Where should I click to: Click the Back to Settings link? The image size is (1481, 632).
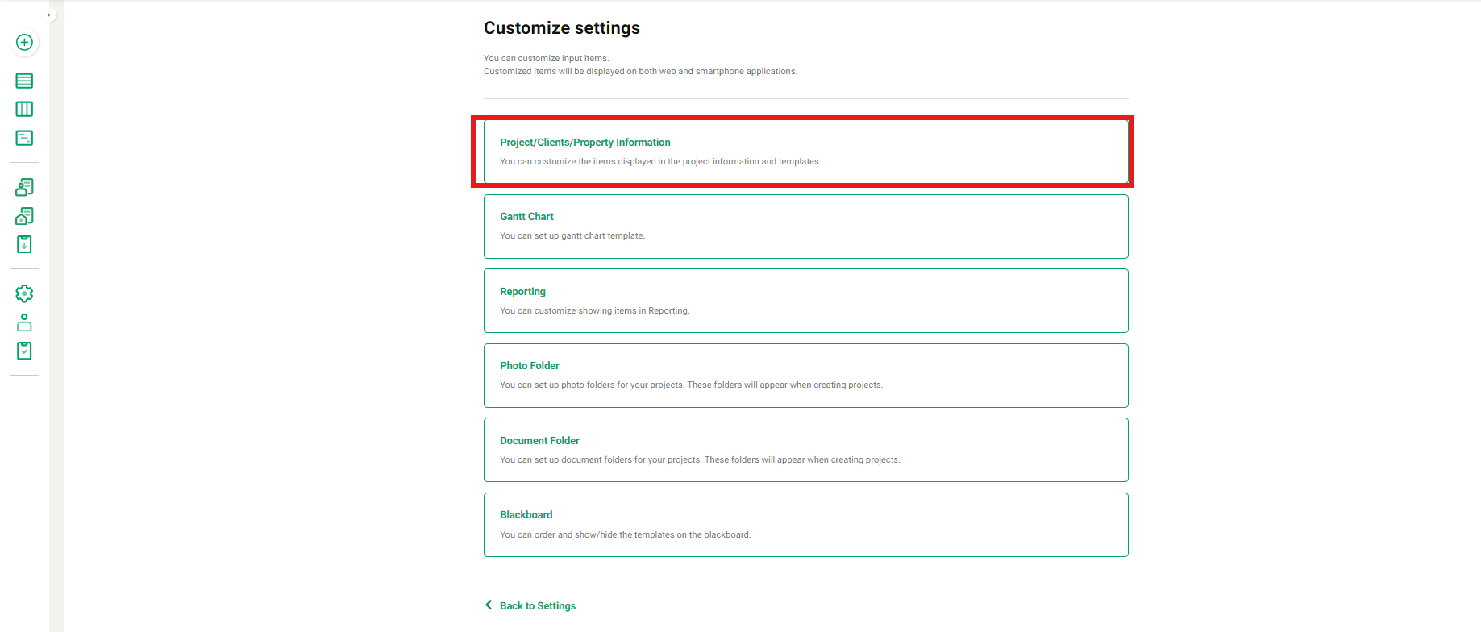(x=537, y=606)
